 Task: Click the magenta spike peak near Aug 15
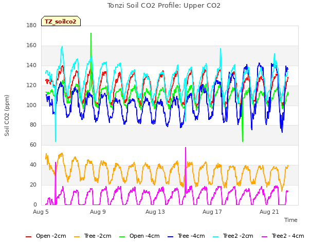point(186,148)
